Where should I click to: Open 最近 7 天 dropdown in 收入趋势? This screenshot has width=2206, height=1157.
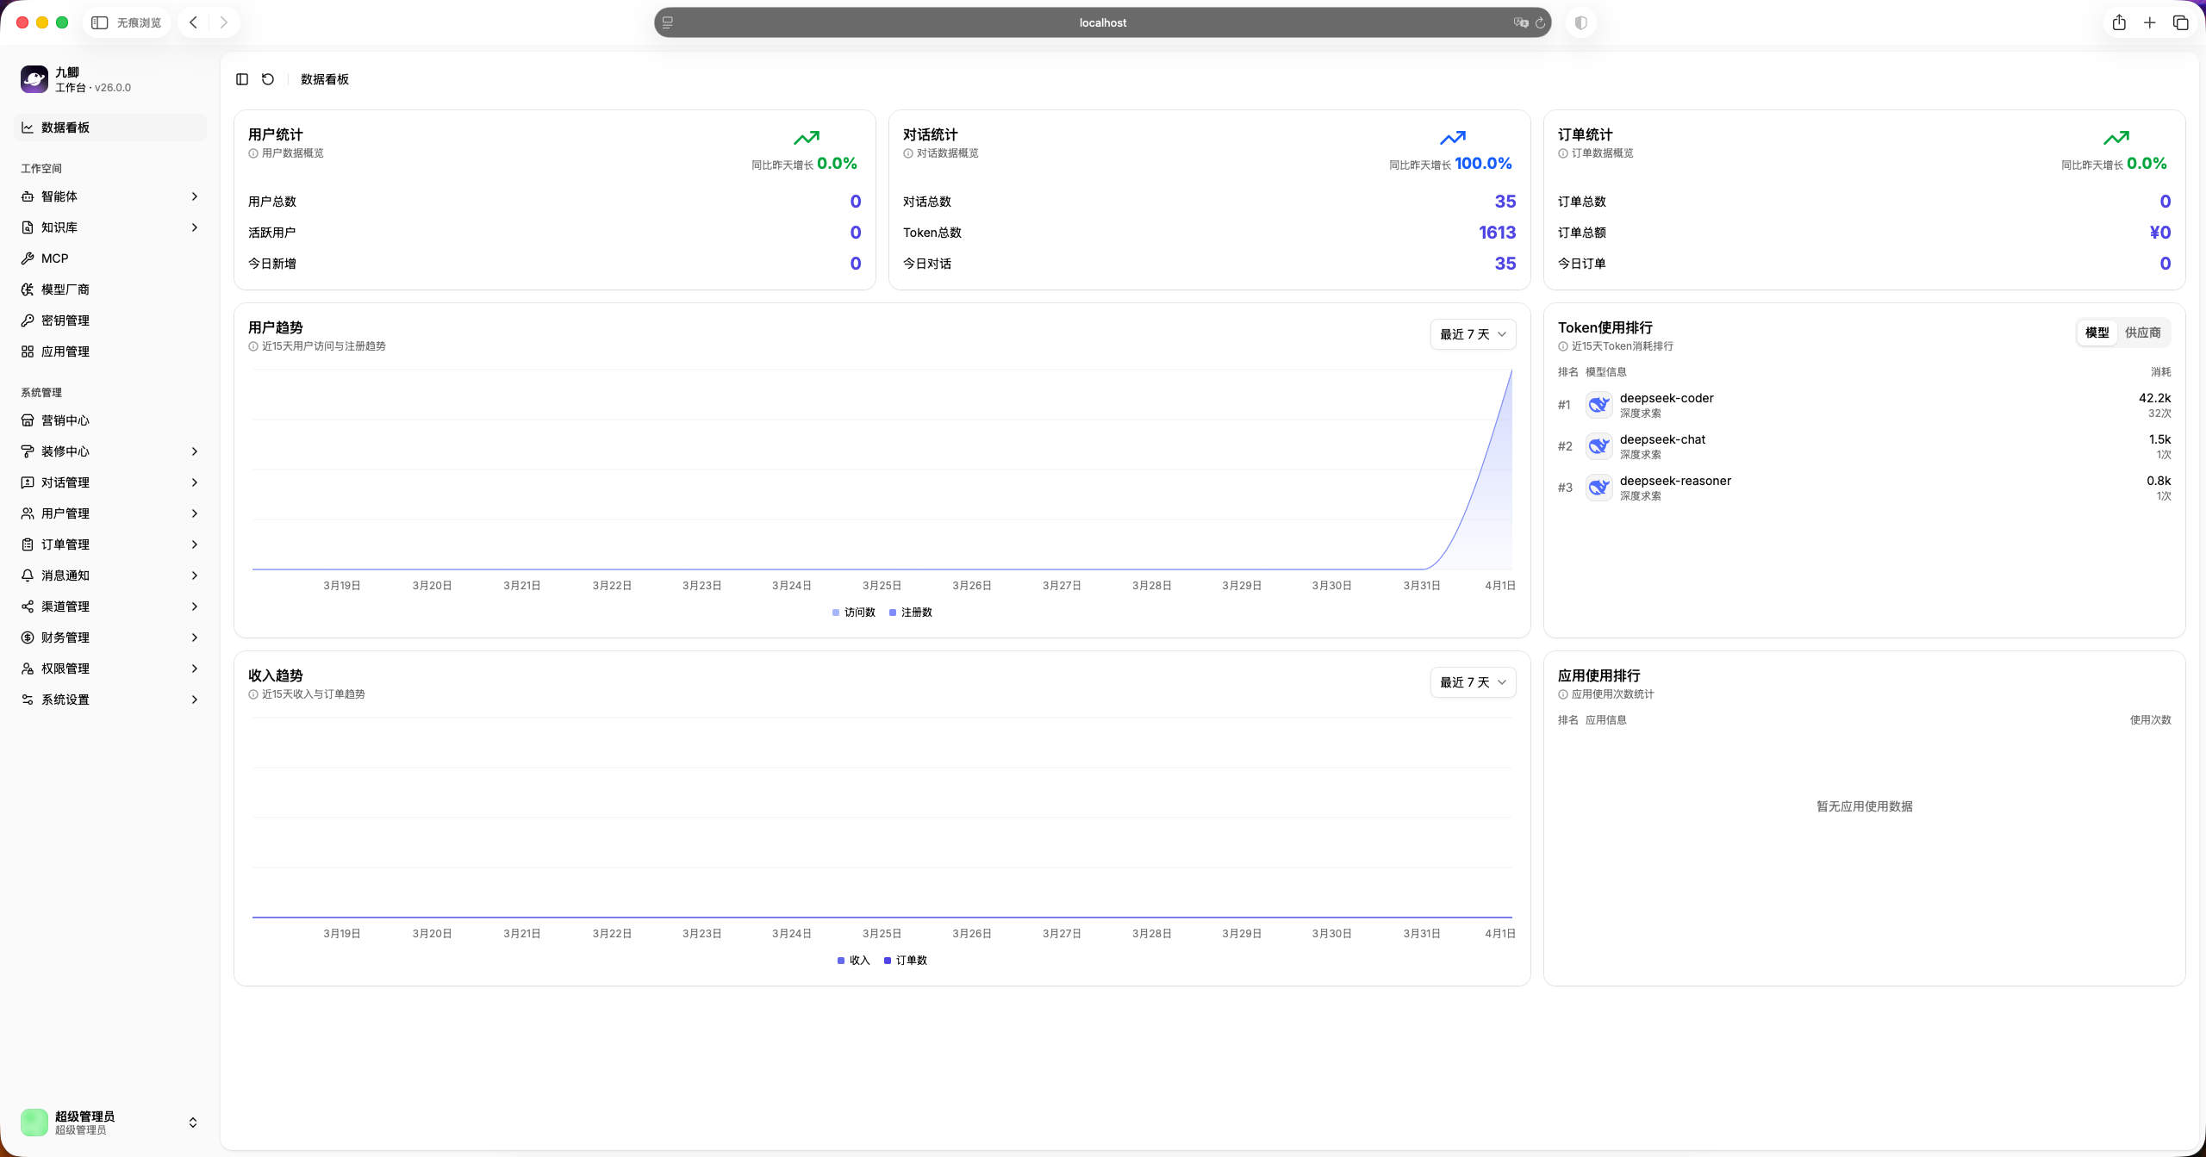(x=1473, y=682)
